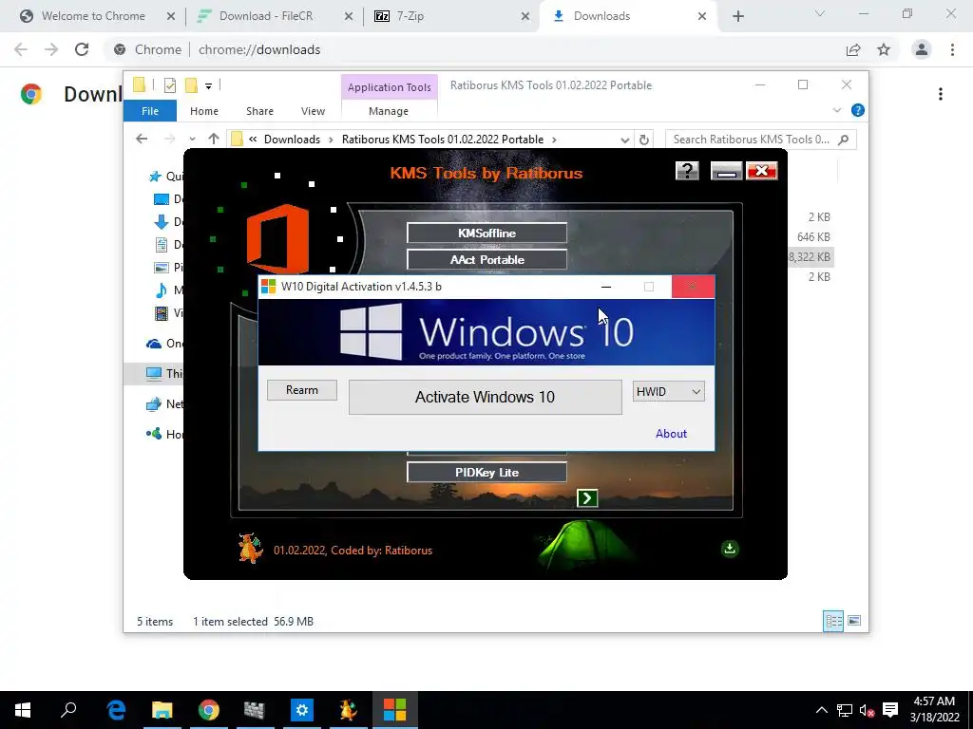The width and height of the screenshot is (973, 729).
Task: Go back in File Explorer navigation
Action: (142, 139)
